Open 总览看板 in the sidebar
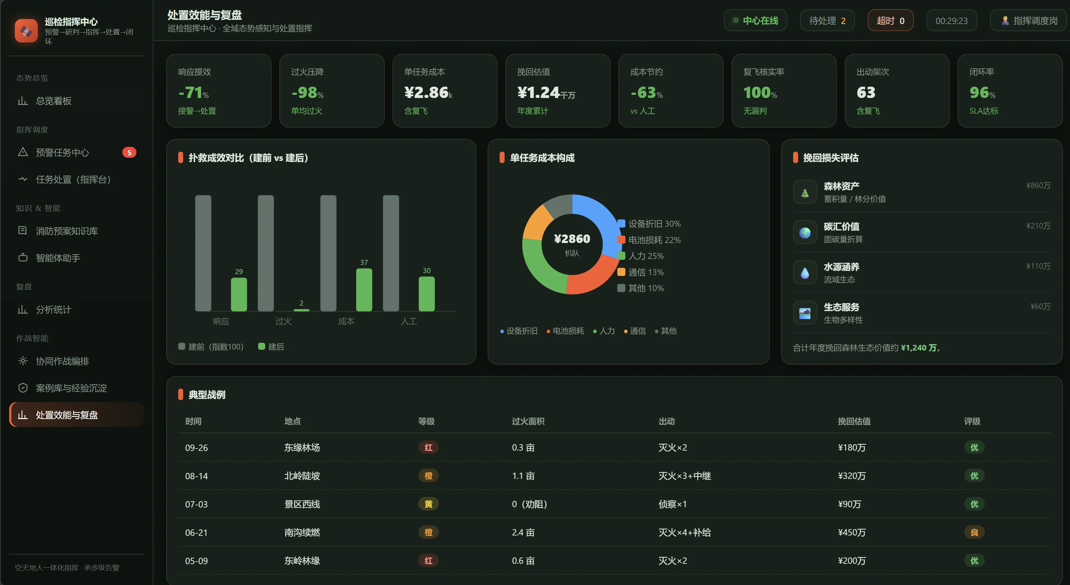 click(x=77, y=101)
